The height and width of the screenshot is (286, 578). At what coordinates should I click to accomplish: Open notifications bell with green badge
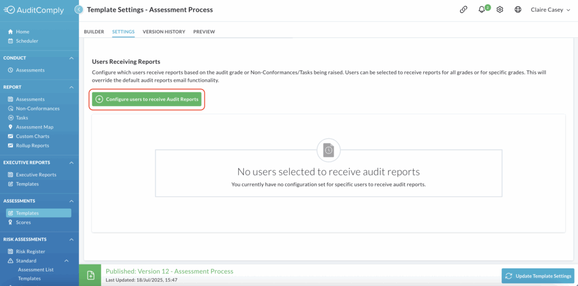482,10
